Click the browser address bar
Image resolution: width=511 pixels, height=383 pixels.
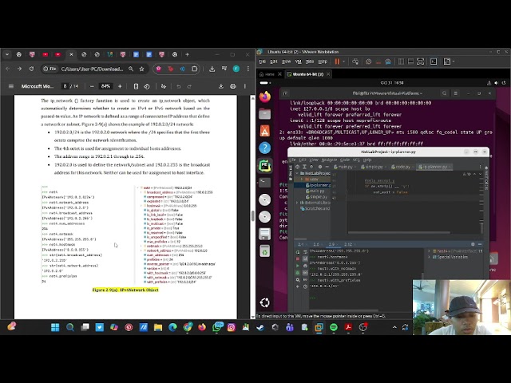92,69
